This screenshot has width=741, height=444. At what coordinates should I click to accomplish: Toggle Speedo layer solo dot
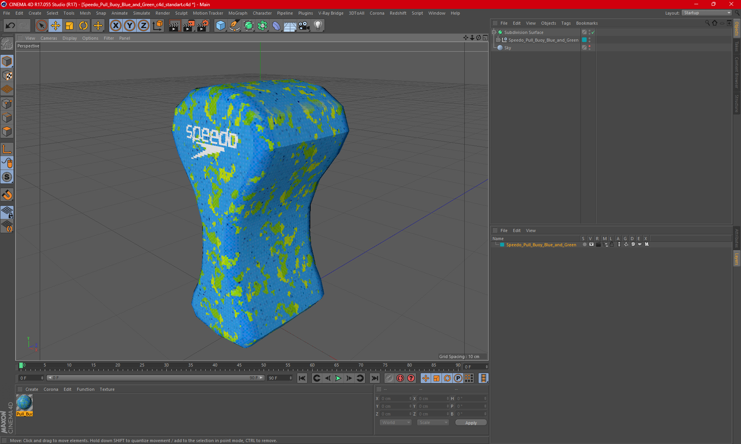pyautogui.click(x=584, y=244)
